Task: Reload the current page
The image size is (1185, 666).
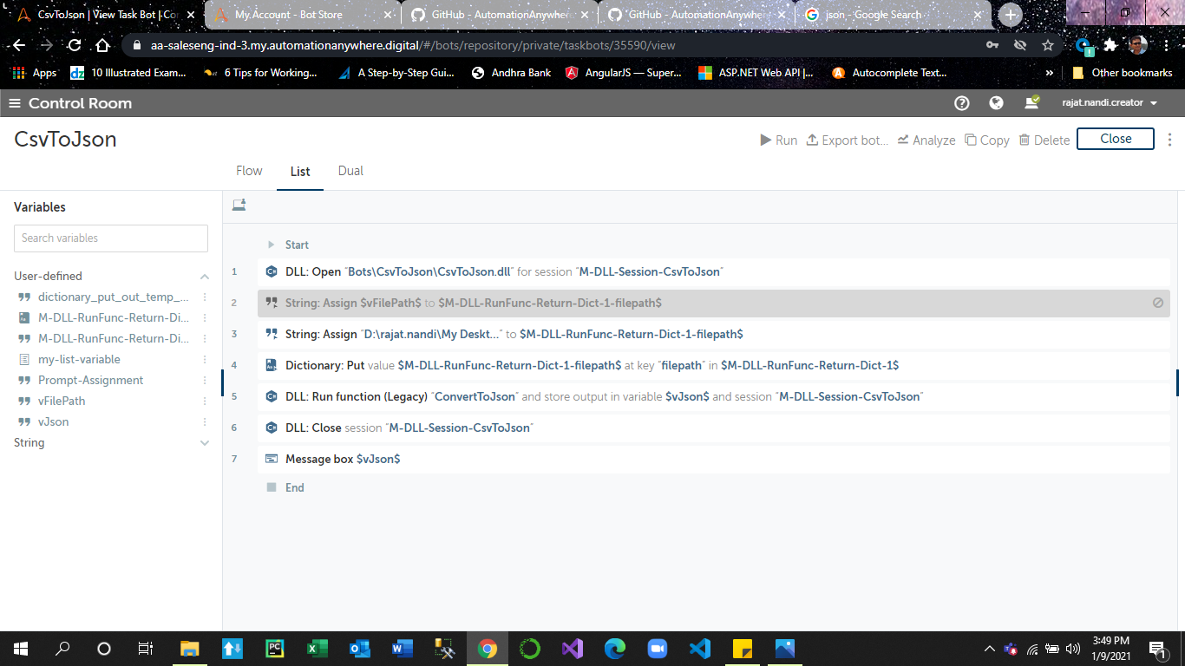Action: tap(75, 45)
